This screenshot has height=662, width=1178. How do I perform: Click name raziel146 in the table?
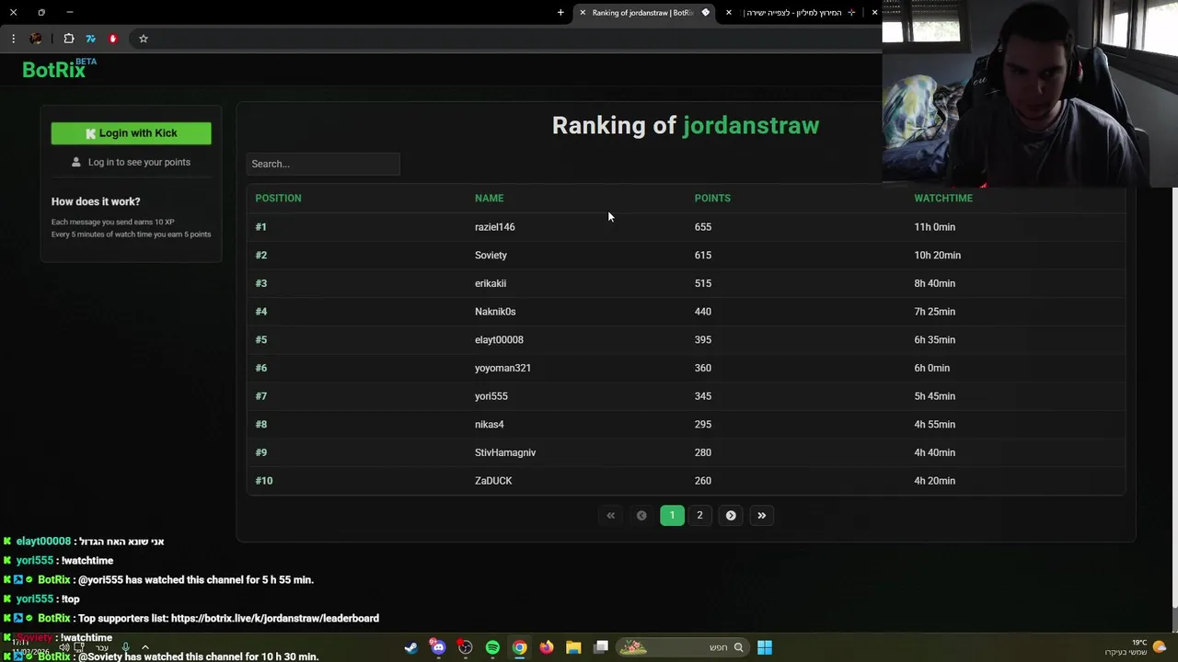point(495,227)
